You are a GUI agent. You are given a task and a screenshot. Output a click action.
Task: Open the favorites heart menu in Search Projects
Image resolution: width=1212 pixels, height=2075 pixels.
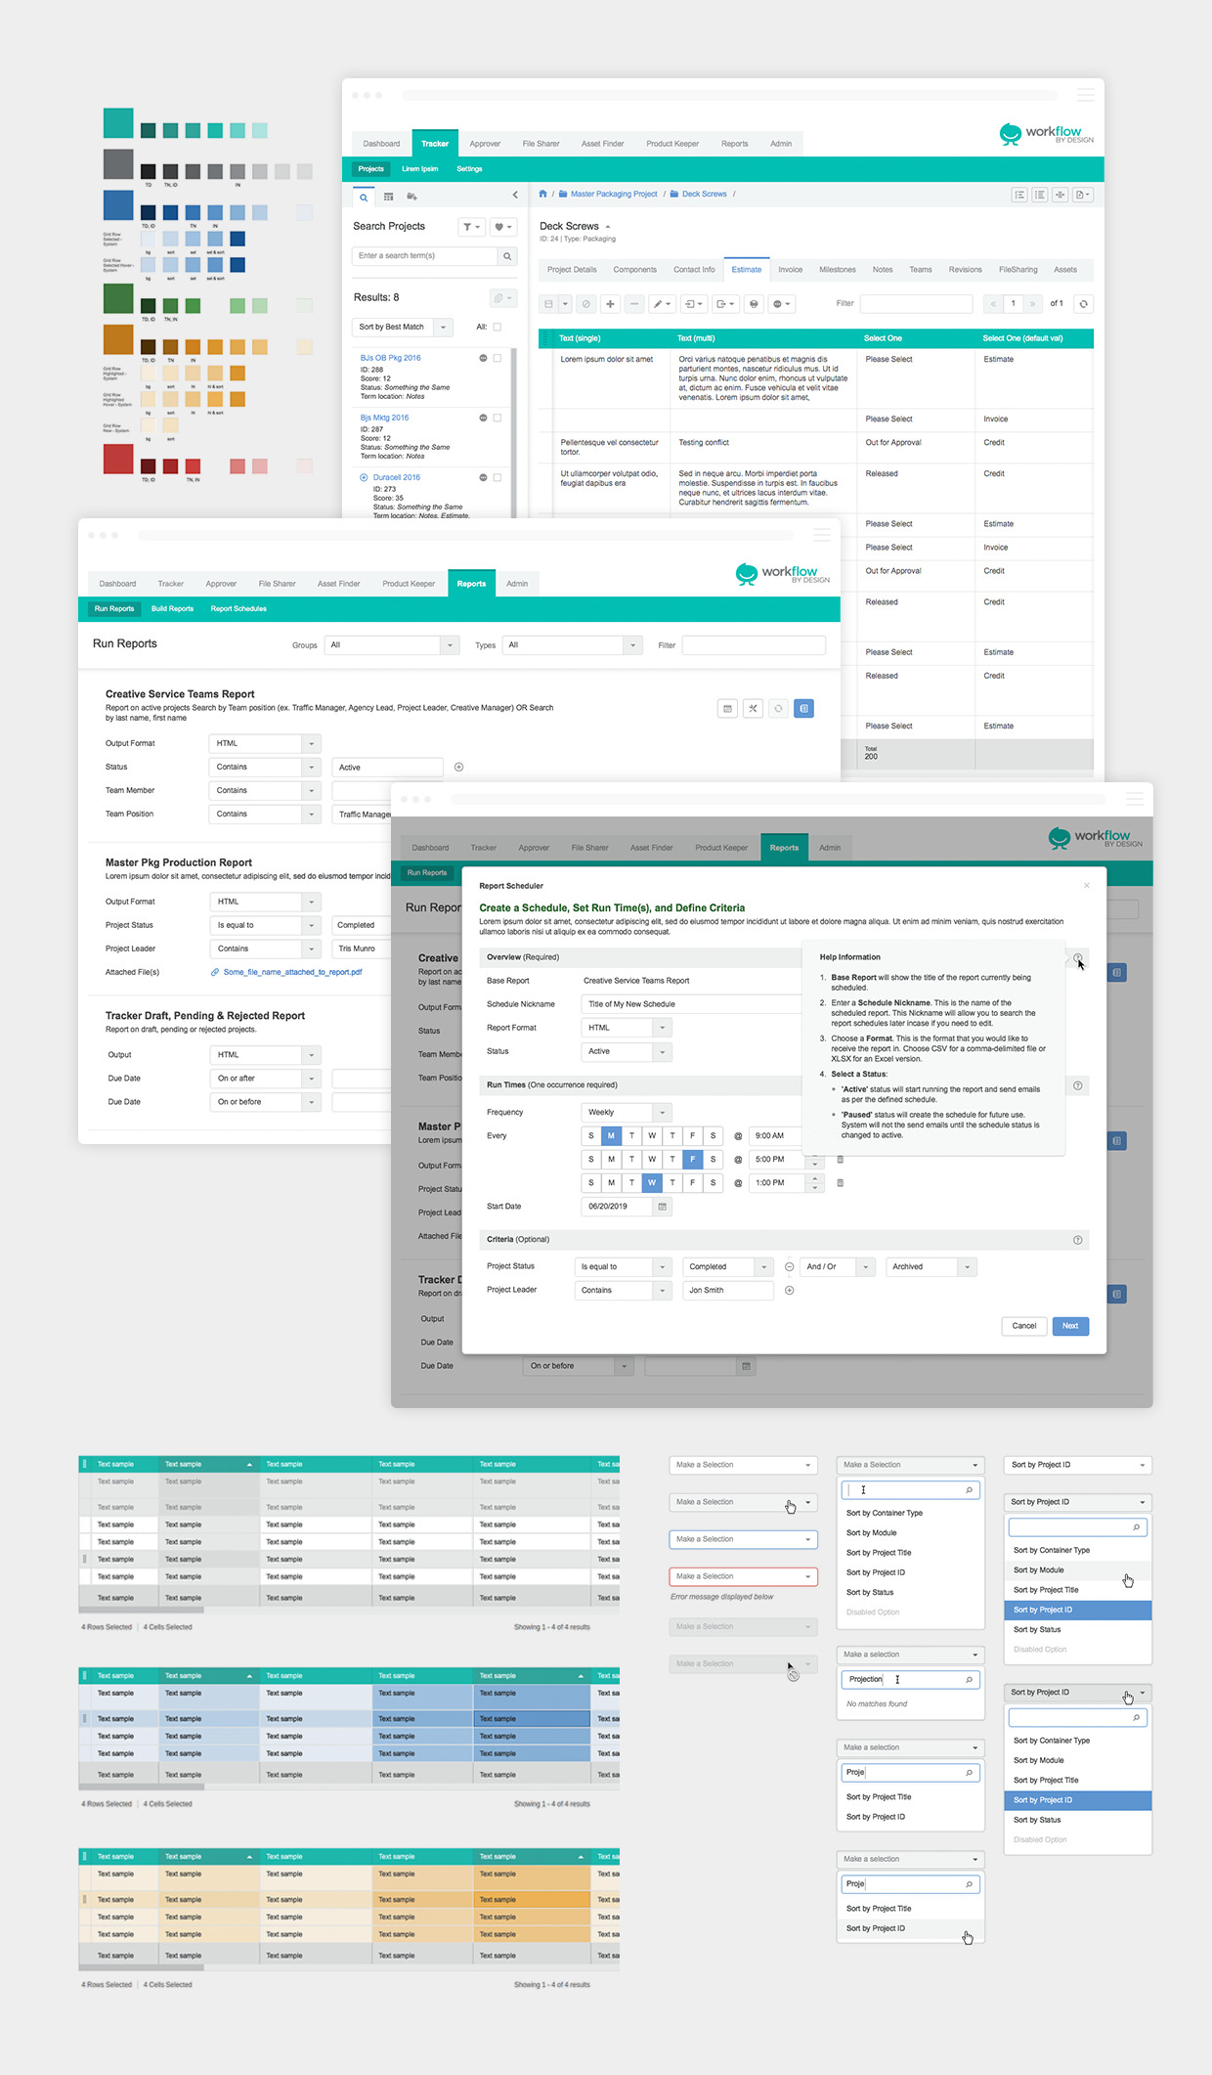(502, 227)
